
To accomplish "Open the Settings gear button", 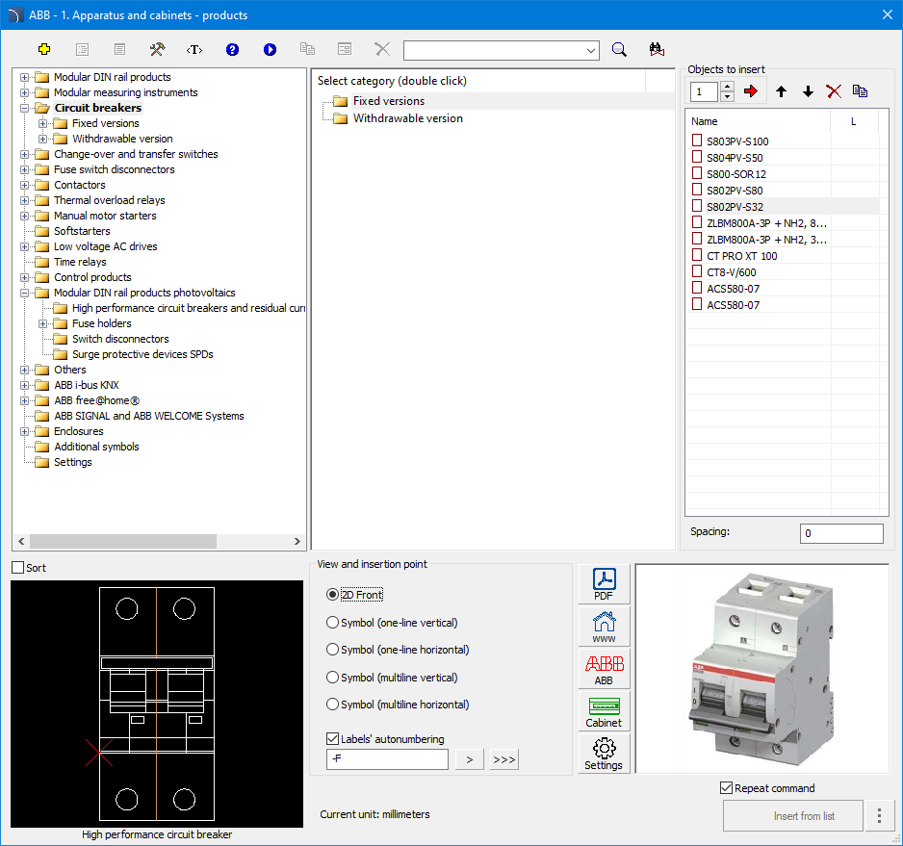I will (x=605, y=754).
